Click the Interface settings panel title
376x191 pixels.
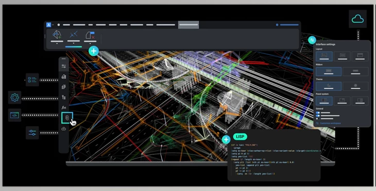tap(326, 44)
